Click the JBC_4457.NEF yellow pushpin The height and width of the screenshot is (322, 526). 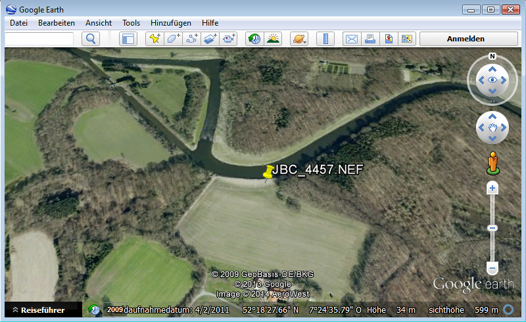(268, 173)
